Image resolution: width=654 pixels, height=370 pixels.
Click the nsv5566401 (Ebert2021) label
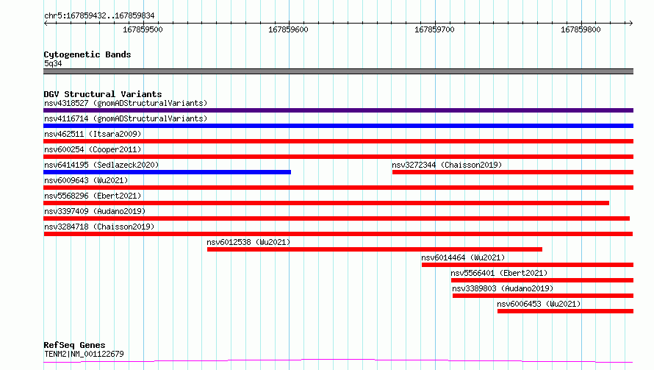point(499,273)
